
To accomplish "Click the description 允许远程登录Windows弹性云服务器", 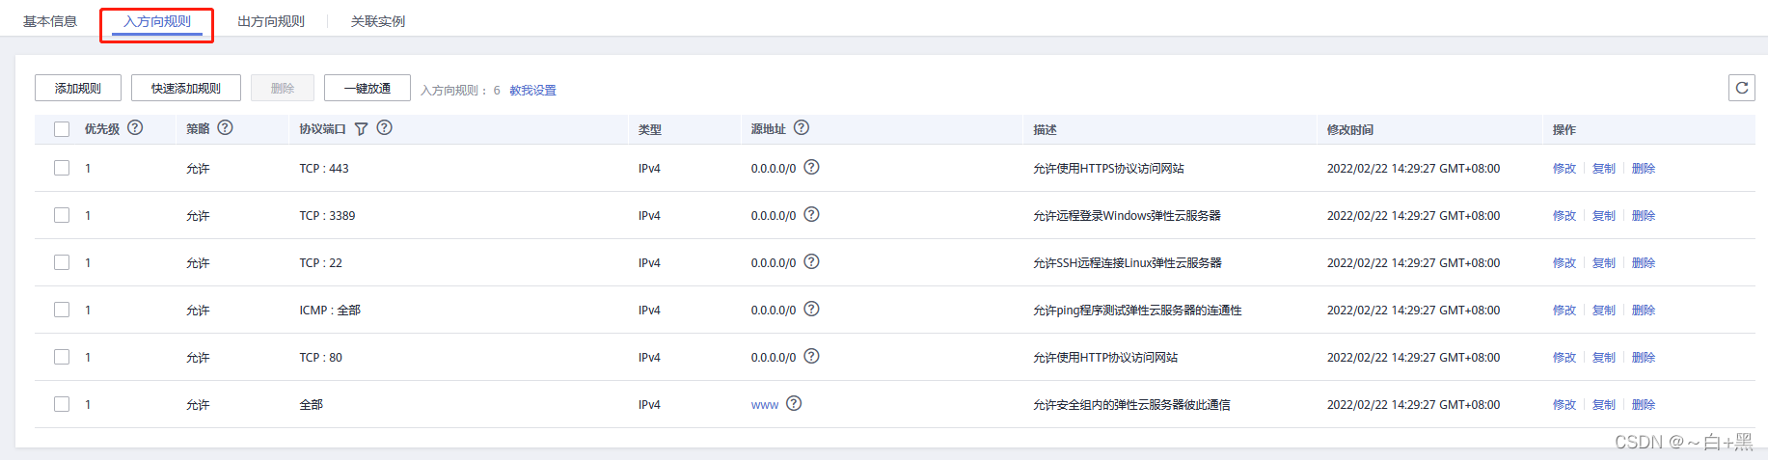I will click(x=1127, y=215).
